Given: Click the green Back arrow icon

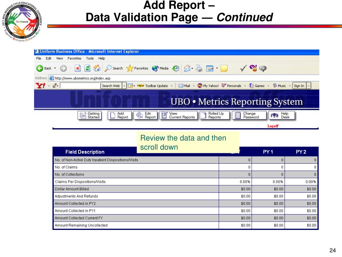Looking at the screenshot, I should pyautogui.click(x=40, y=68).
